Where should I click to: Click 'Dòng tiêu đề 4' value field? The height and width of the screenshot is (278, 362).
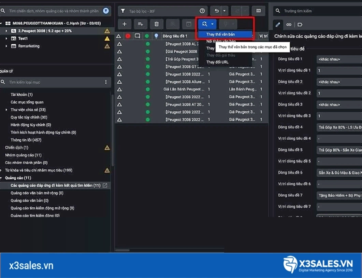pos(339,127)
